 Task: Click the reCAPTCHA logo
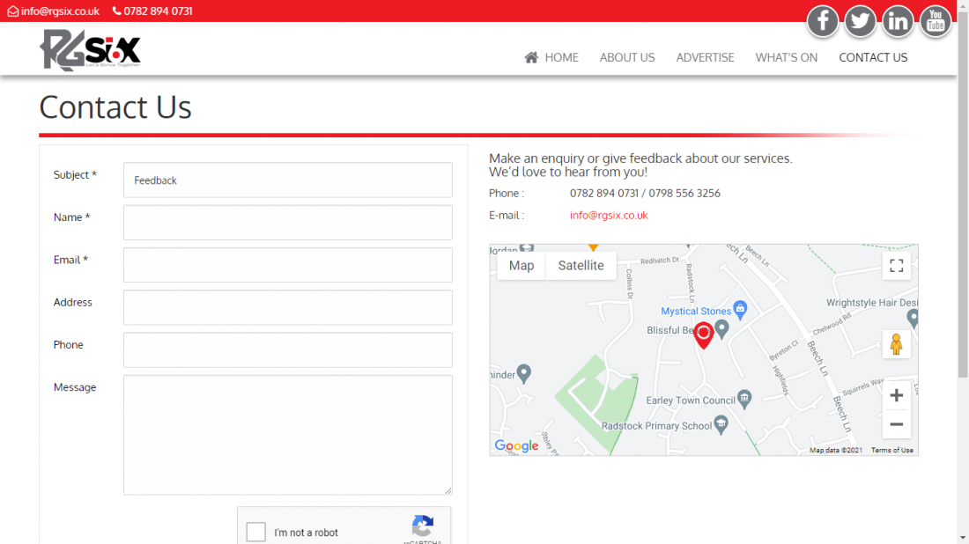(x=423, y=526)
